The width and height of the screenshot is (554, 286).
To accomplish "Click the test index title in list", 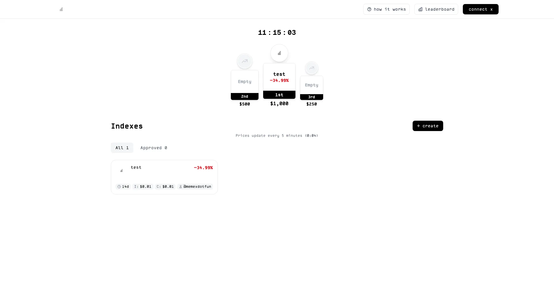I will [136, 168].
